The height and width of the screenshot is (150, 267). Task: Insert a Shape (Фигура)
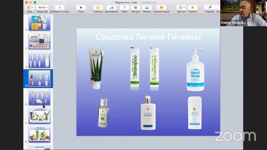click(136, 7)
